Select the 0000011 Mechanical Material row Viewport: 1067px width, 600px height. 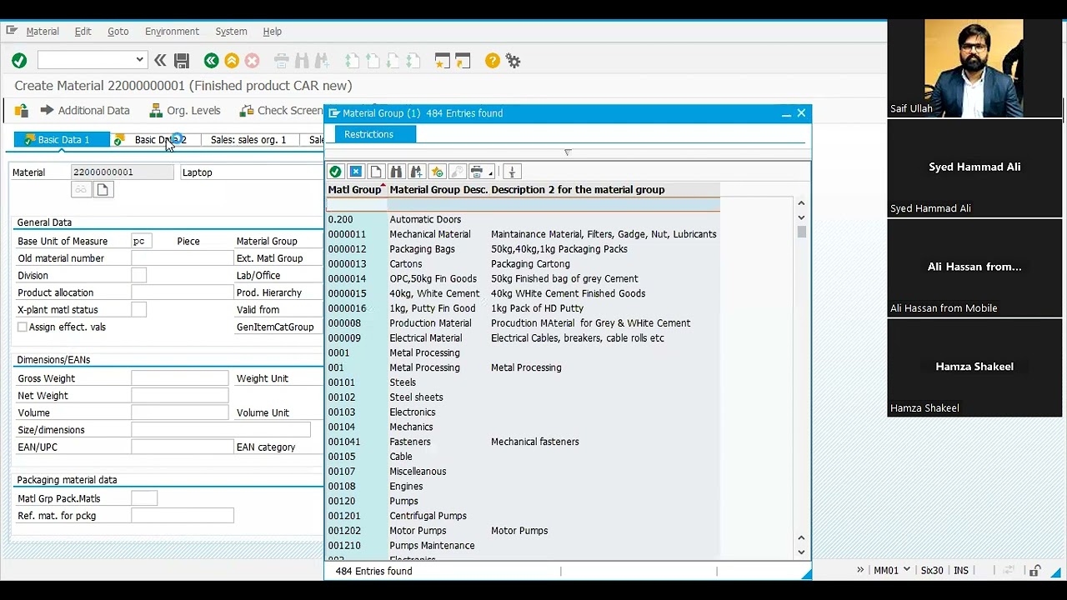(x=523, y=234)
